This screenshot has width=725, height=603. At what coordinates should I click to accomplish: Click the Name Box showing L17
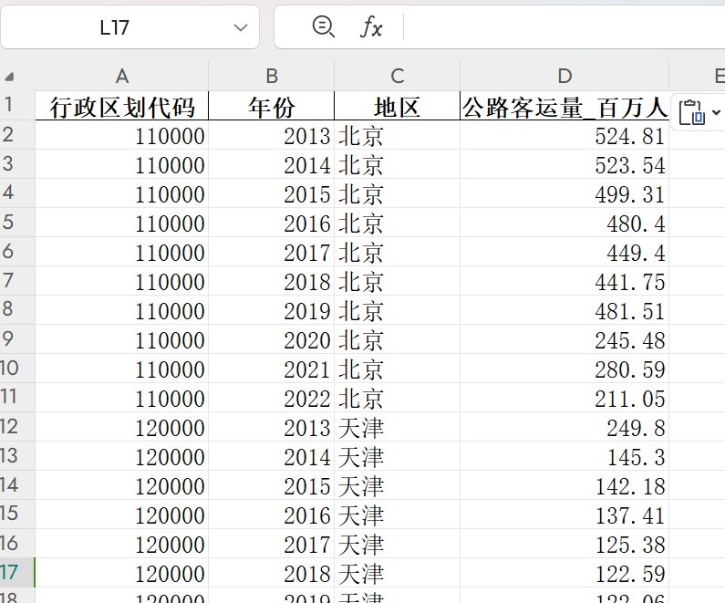114,27
